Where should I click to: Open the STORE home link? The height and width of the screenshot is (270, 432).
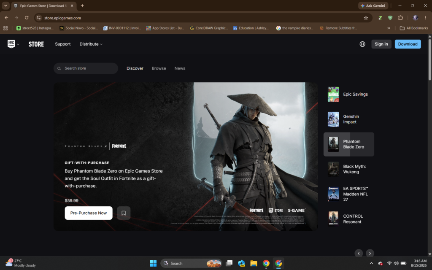[36, 44]
